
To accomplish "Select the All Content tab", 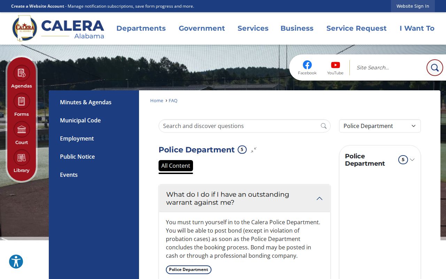I will [x=176, y=166].
